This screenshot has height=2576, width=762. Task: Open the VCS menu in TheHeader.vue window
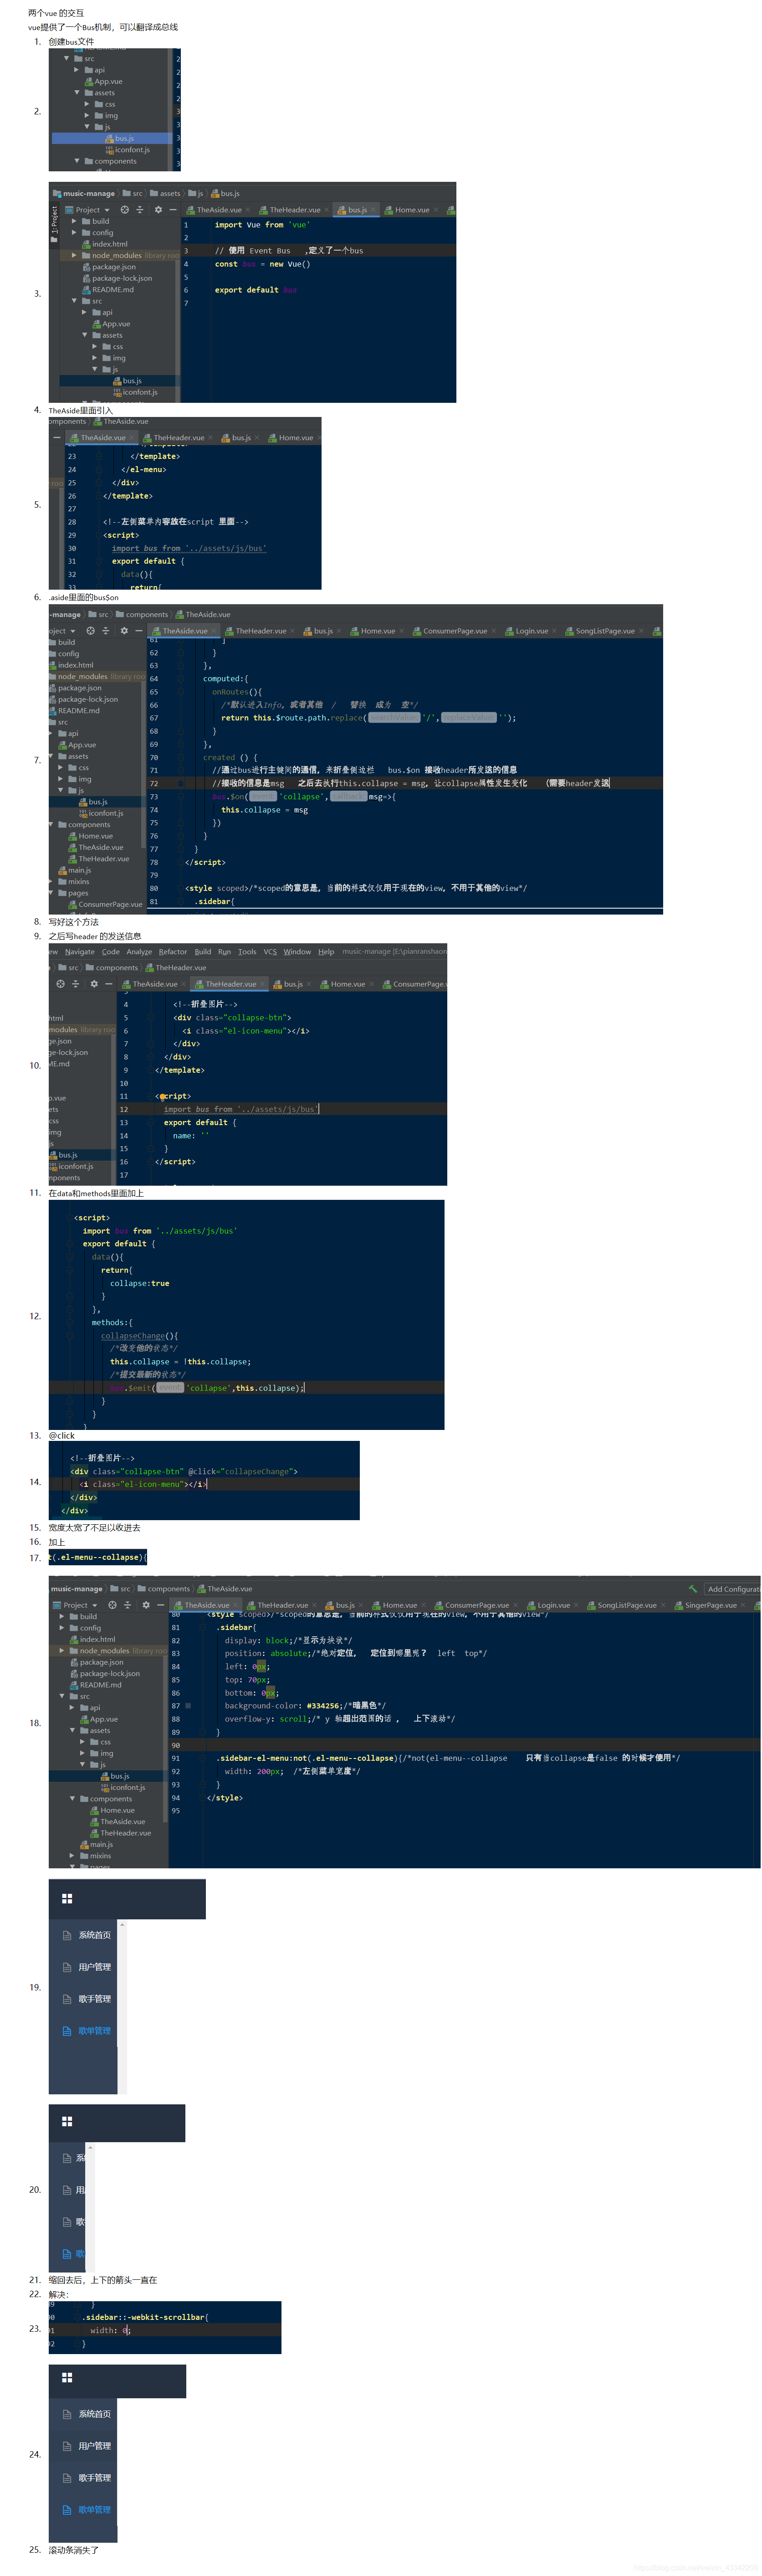tap(270, 952)
